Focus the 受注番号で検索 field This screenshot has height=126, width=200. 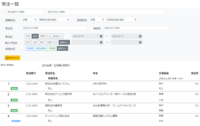(25, 12)
